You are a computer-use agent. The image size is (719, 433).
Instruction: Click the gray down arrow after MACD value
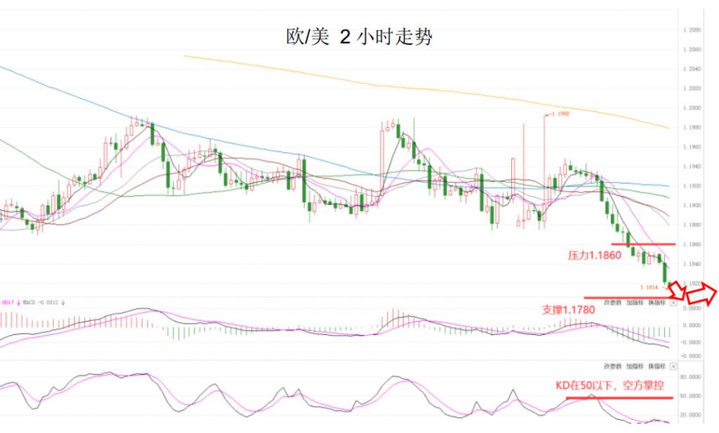pyautogui.click(x=62, y=303)
